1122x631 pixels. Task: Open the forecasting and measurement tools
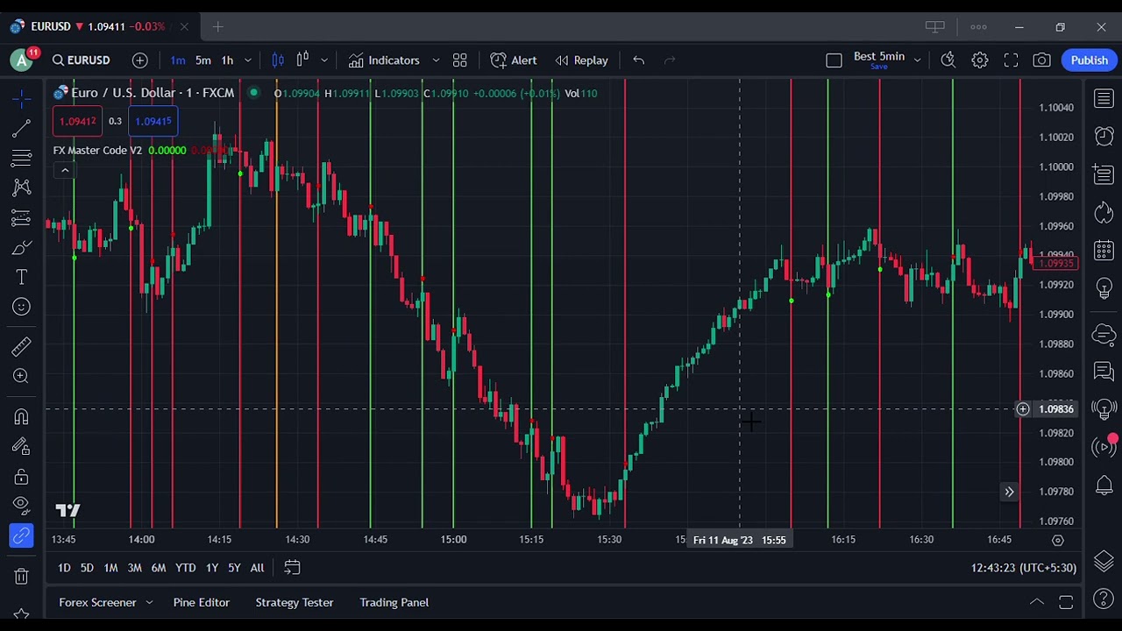pos(21,217)
